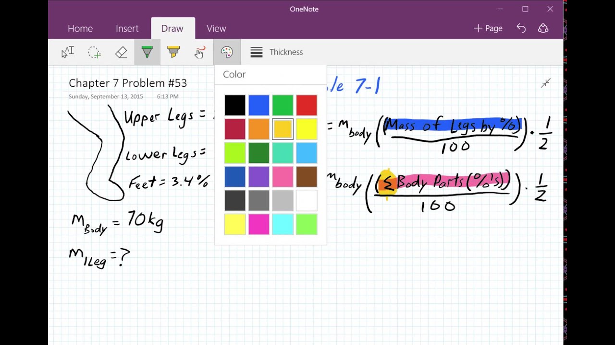Viewport: 615px width, 345px height.
Task: Open the share/notifications bell icon
Action: pyautogui.click(x=543, y=28)
